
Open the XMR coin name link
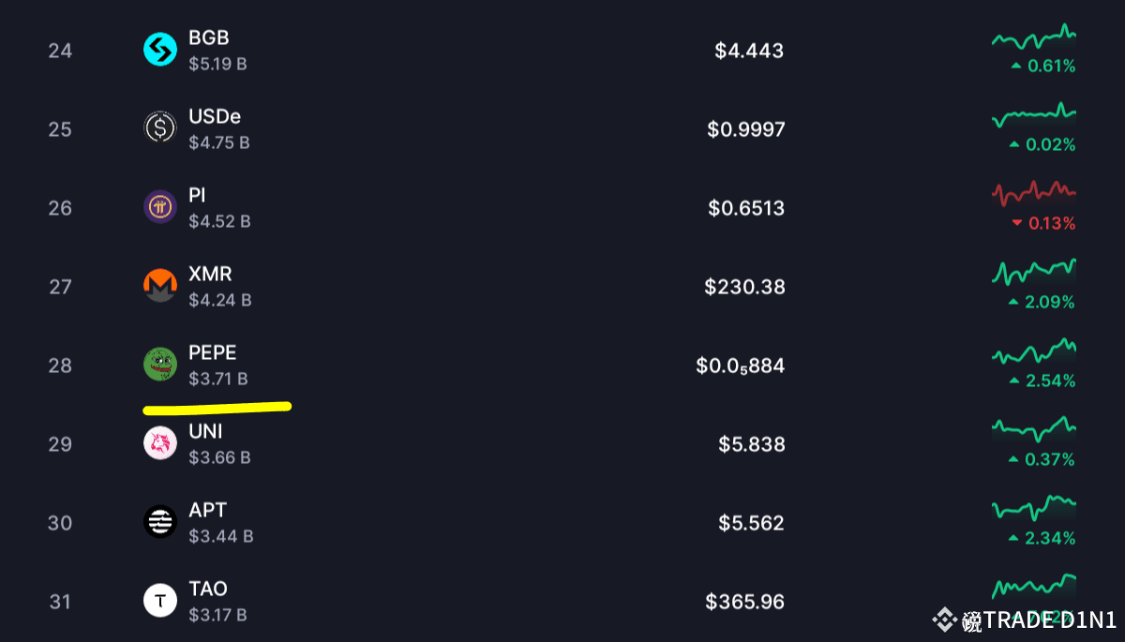(x=210, y=275)
